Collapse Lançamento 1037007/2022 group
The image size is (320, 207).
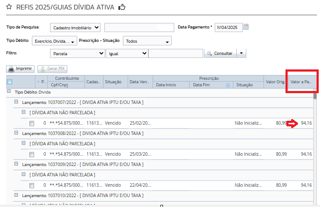pyautogui.click(x=16, y=101)
